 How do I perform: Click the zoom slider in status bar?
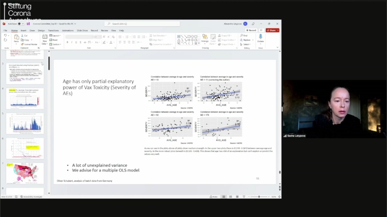pos(259,197)
